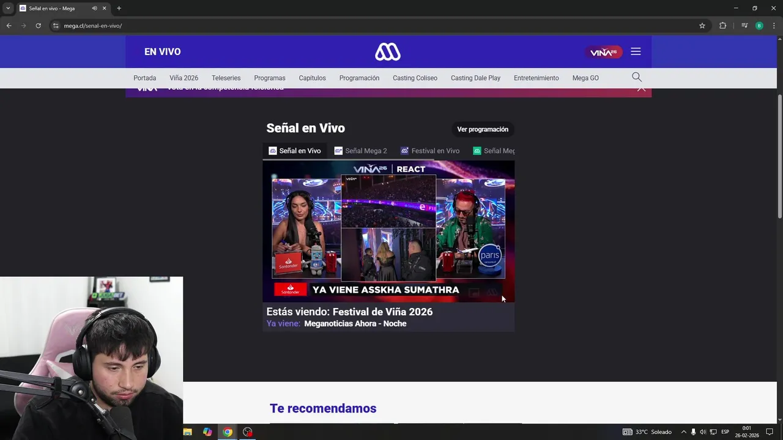Select the Señal en Vivo stream tab
The width and height of the screenshot is (783, 440).
click(x=295, y=151)
